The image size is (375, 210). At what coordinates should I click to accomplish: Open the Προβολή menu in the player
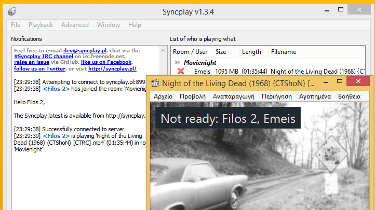pos(193,96)
